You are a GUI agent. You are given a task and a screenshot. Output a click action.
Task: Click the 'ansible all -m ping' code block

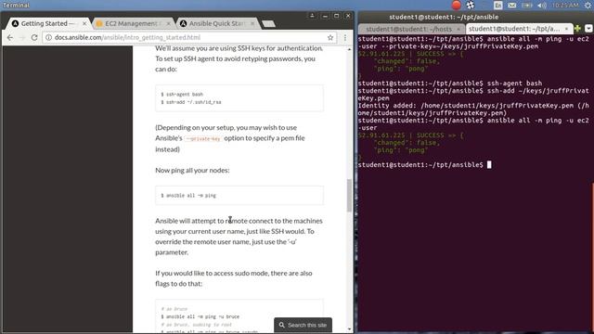pyautogui.click(x=239, y=196)
